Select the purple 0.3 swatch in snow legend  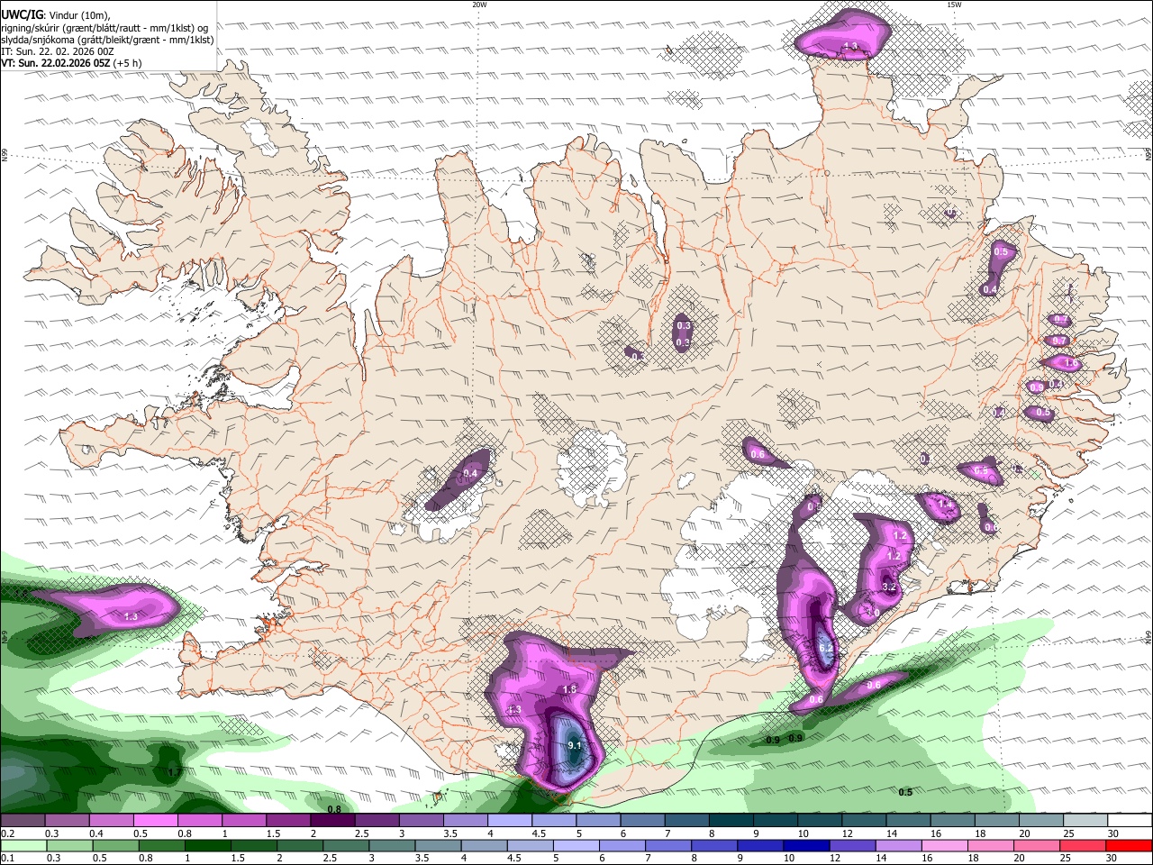point(67,821)
